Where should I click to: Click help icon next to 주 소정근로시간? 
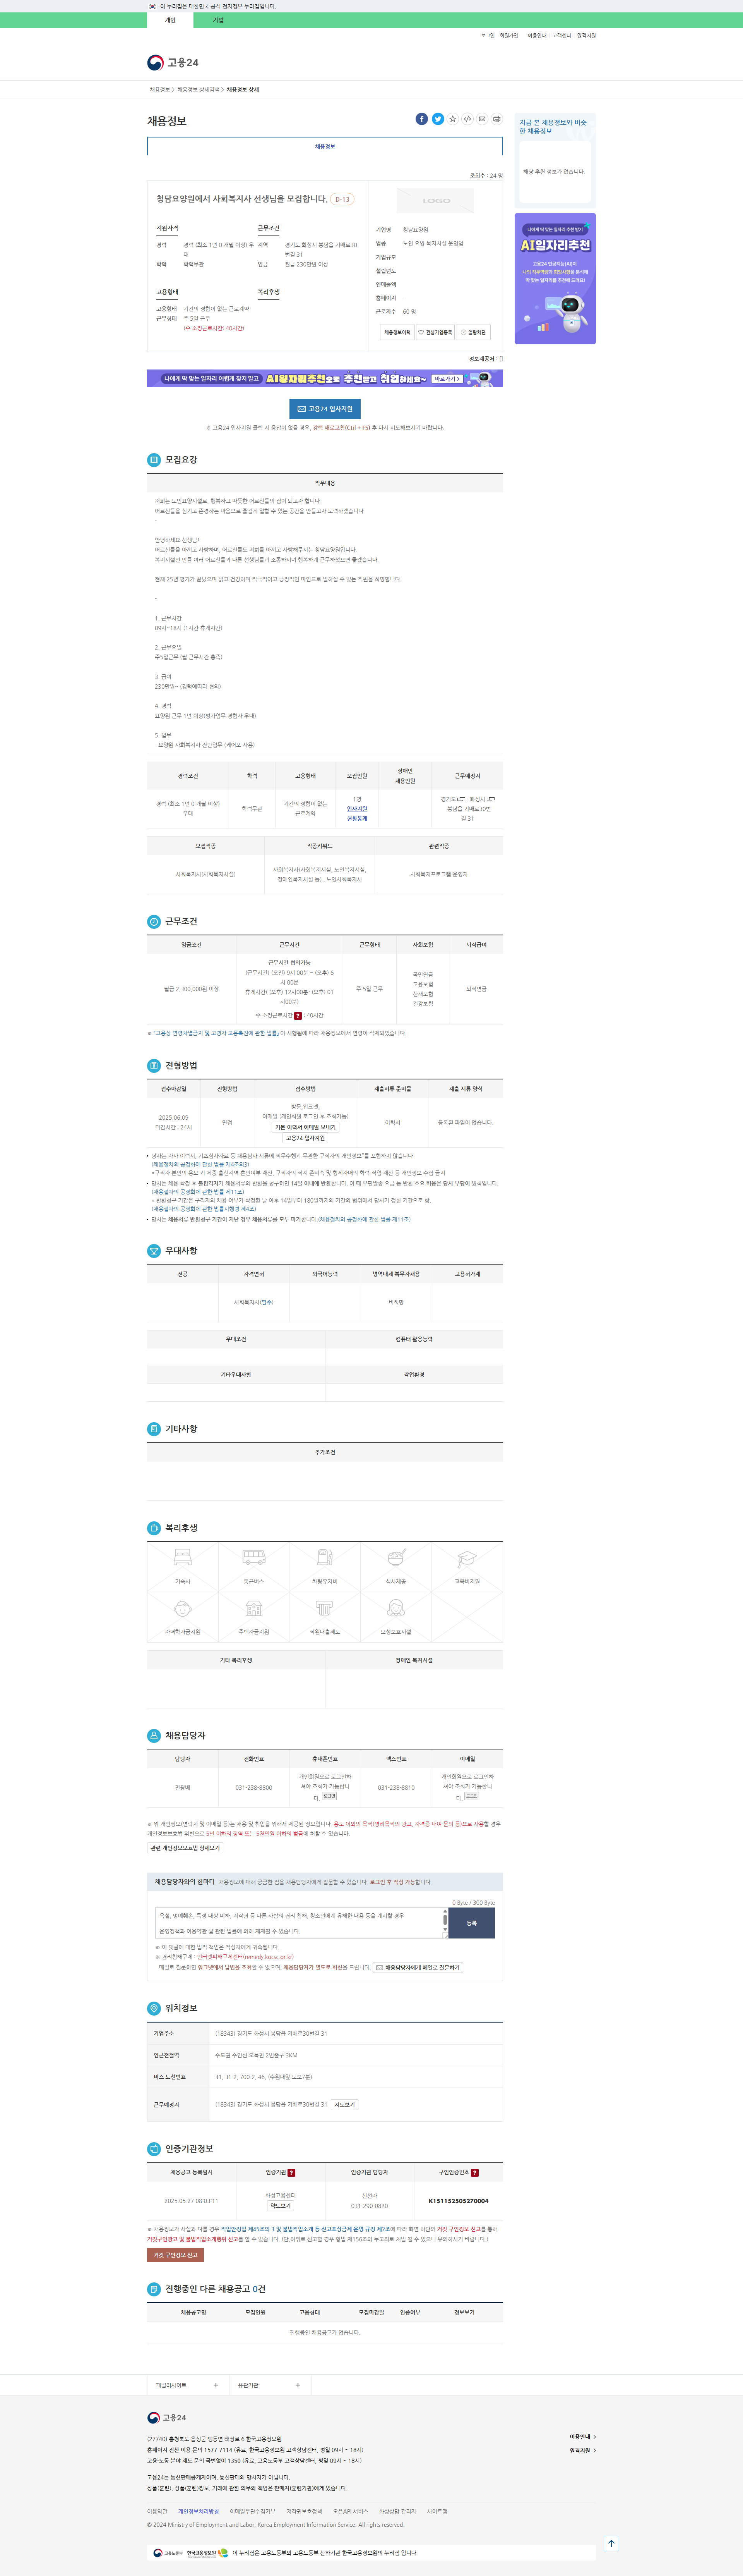(298, 1015)
